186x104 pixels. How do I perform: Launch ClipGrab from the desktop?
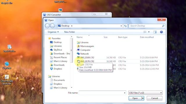(x=7, y=66)
